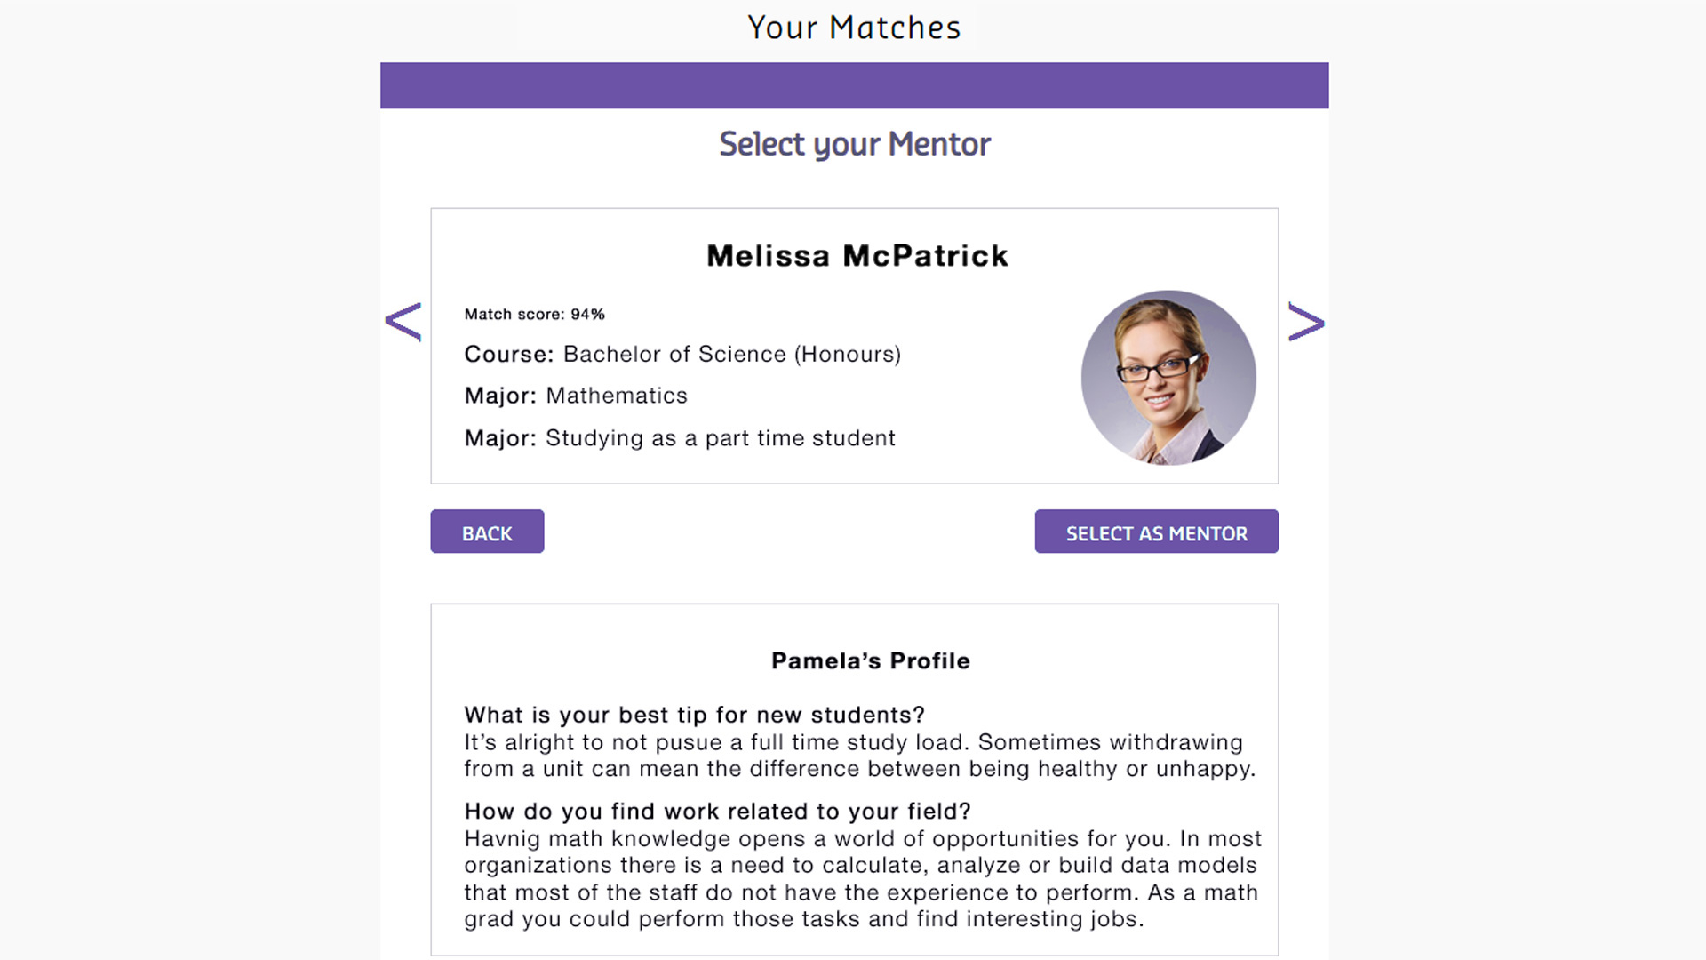The height and width of the screenshot is (960, 1706).
Task: Click the answer about math knowledge opportunities
Action: pyautogui.click(x=862, y=839)
